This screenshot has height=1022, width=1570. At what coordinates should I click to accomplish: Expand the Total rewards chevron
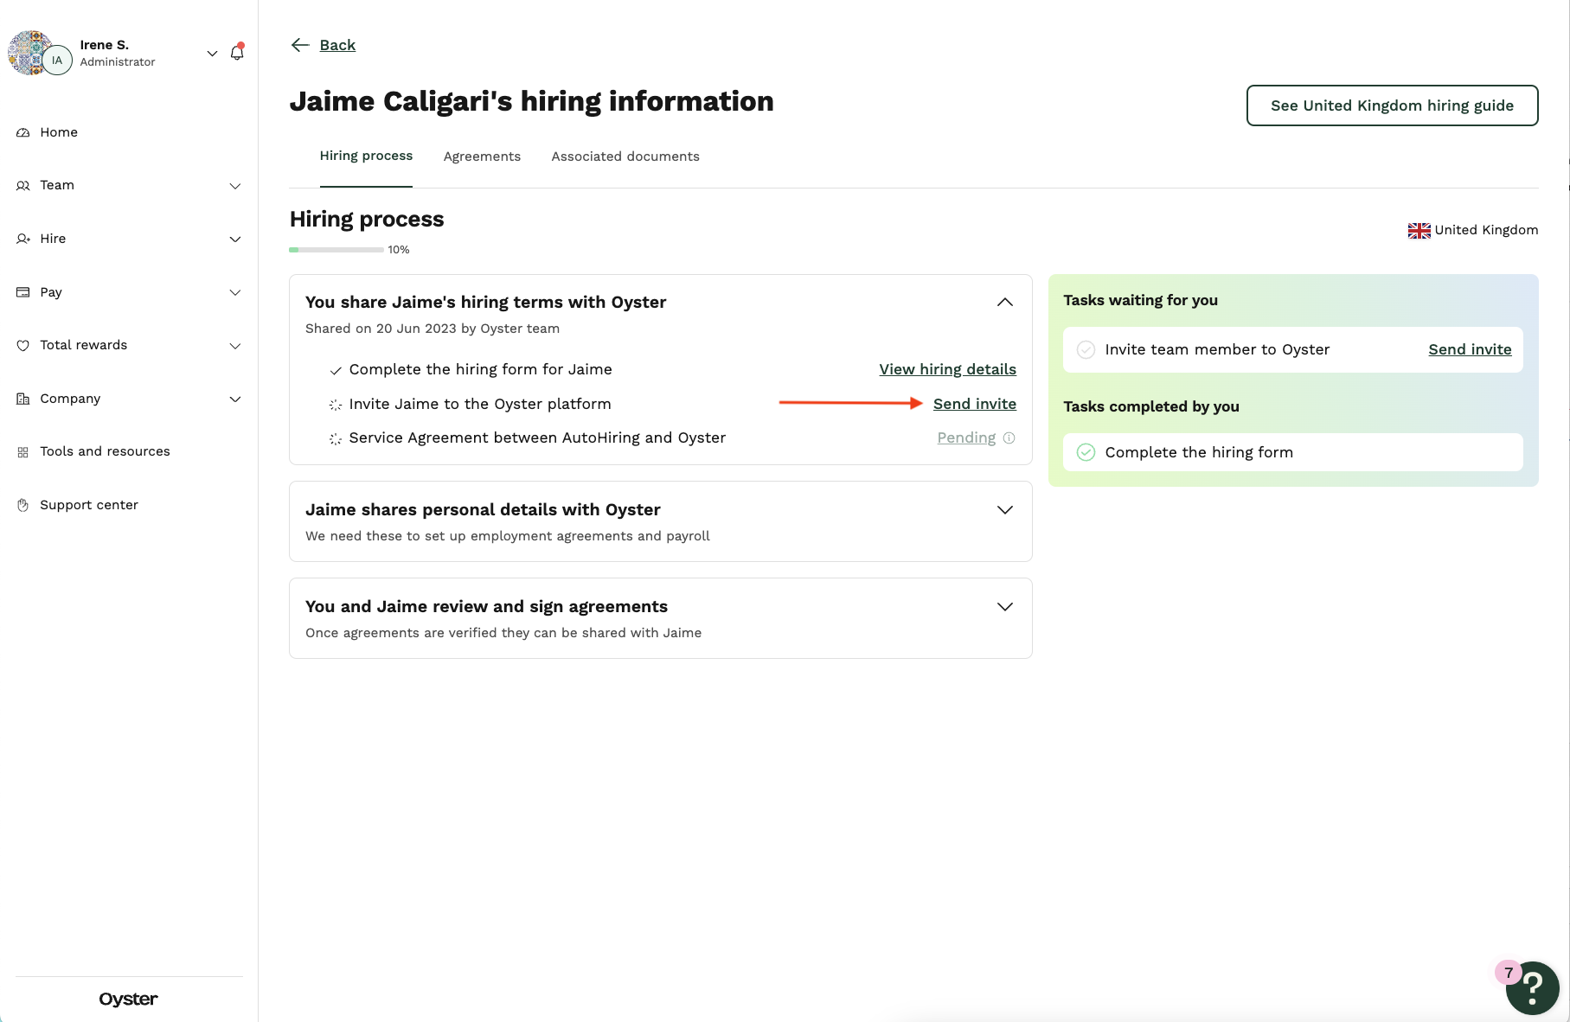click(235, 346)
